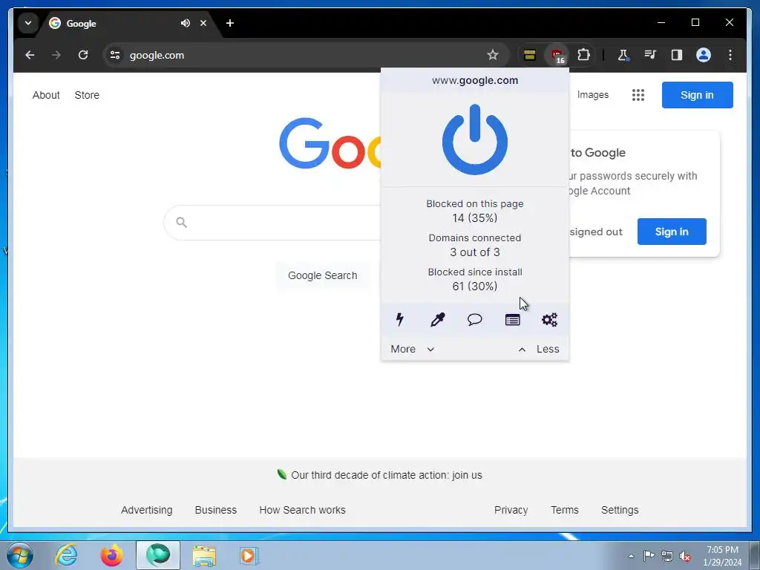Open the Extensions puzzle piece menu

coord(583,55)
